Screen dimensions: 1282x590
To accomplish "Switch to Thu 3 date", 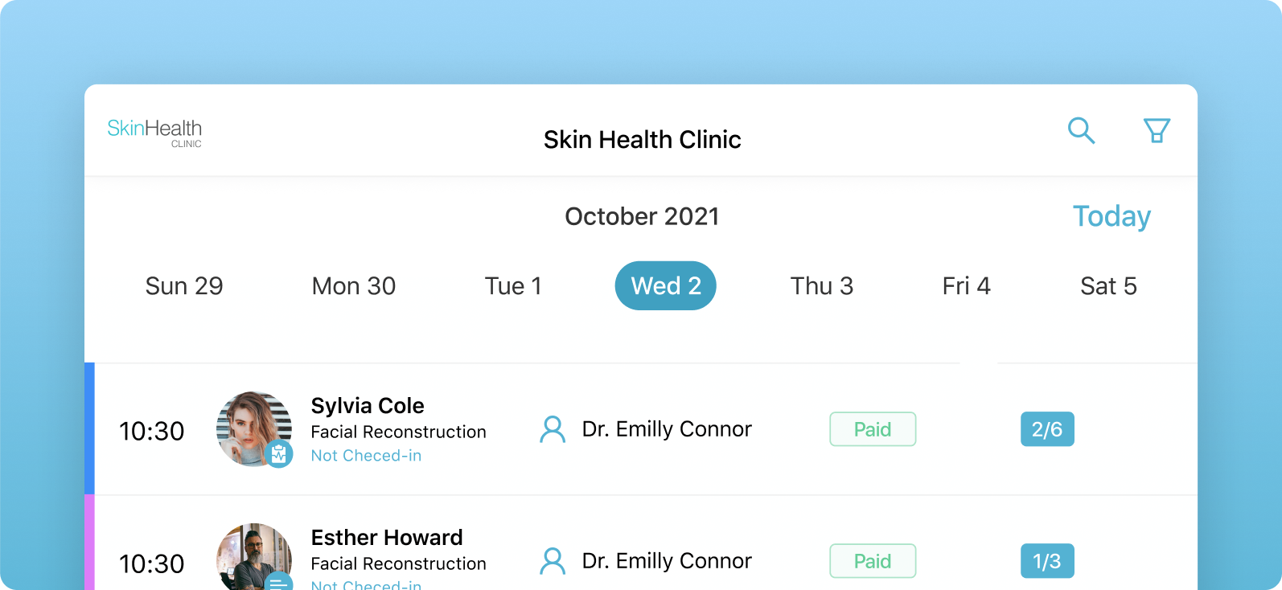I will click(821, 286).
